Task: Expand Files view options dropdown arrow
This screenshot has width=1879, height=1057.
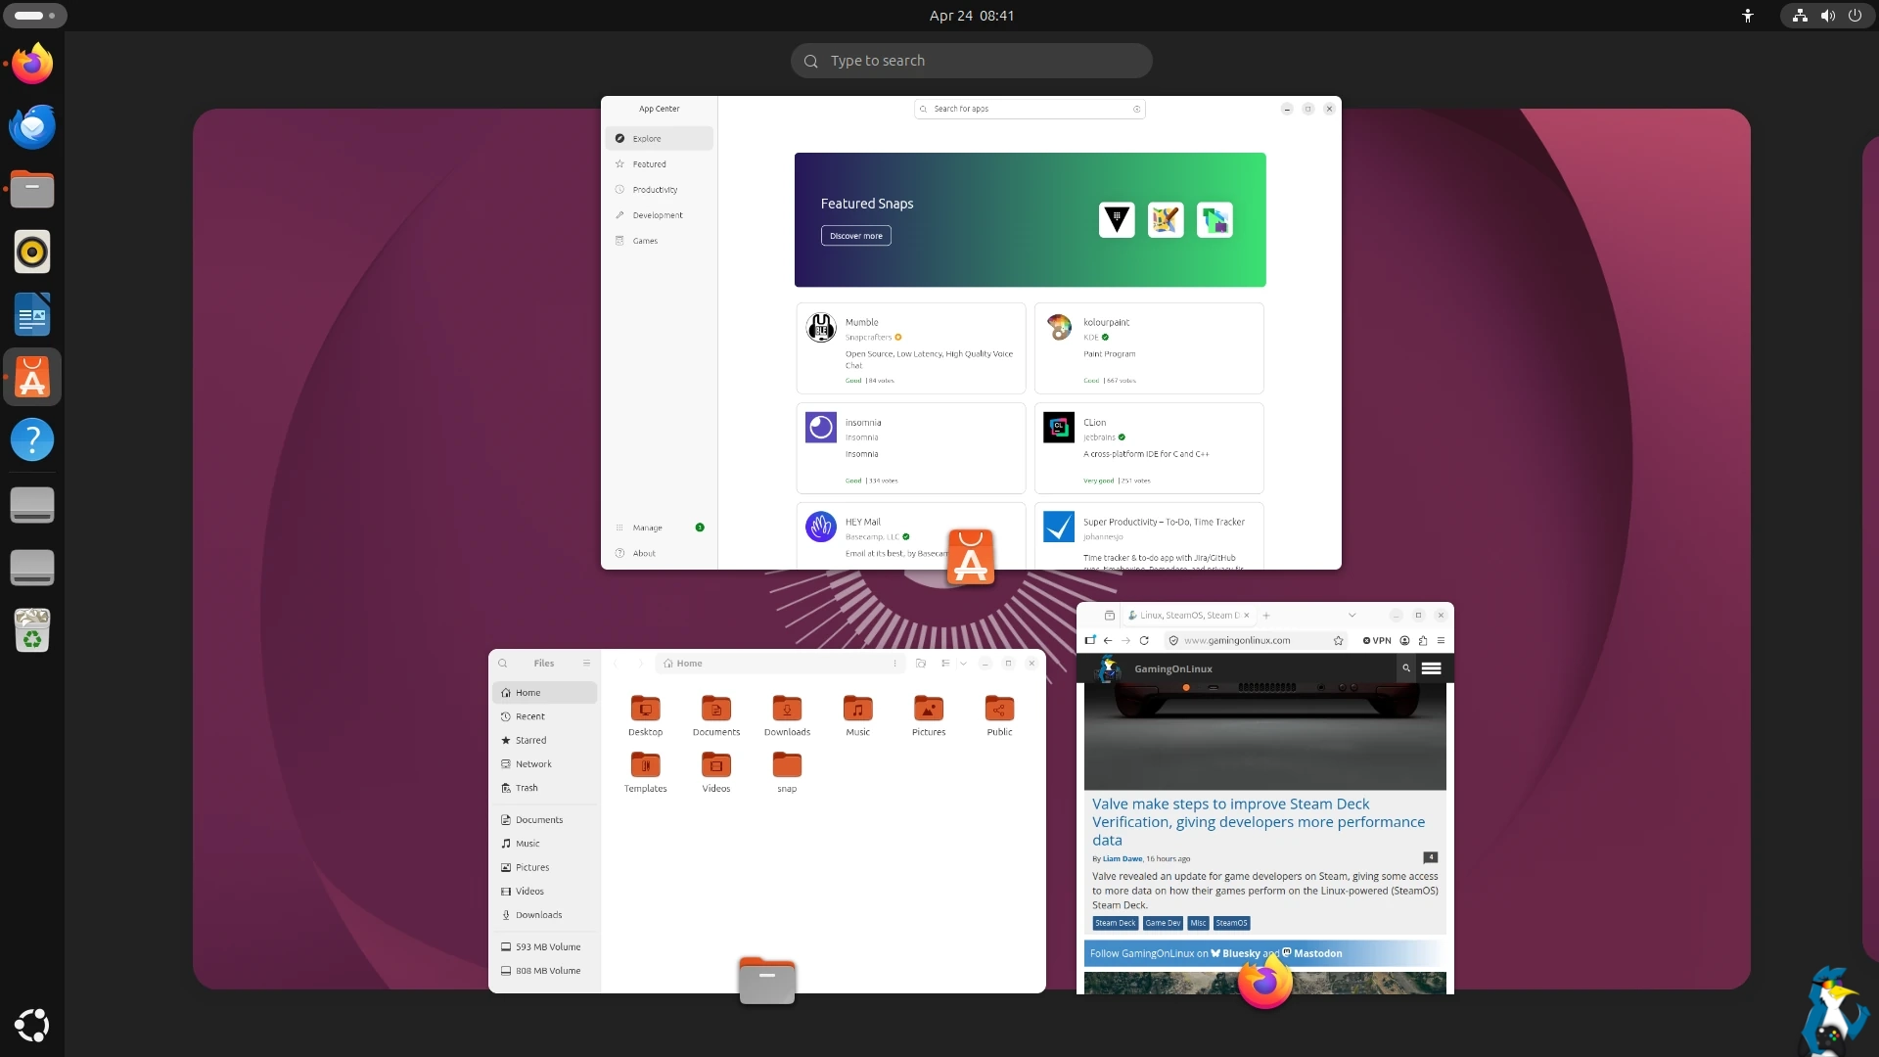Action: coord(963,664)
